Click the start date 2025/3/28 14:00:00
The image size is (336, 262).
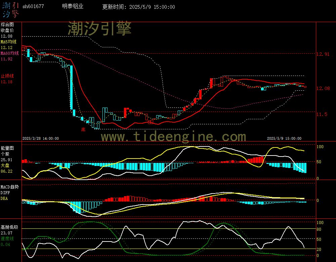pyautogui.click(x=41, y=139)
